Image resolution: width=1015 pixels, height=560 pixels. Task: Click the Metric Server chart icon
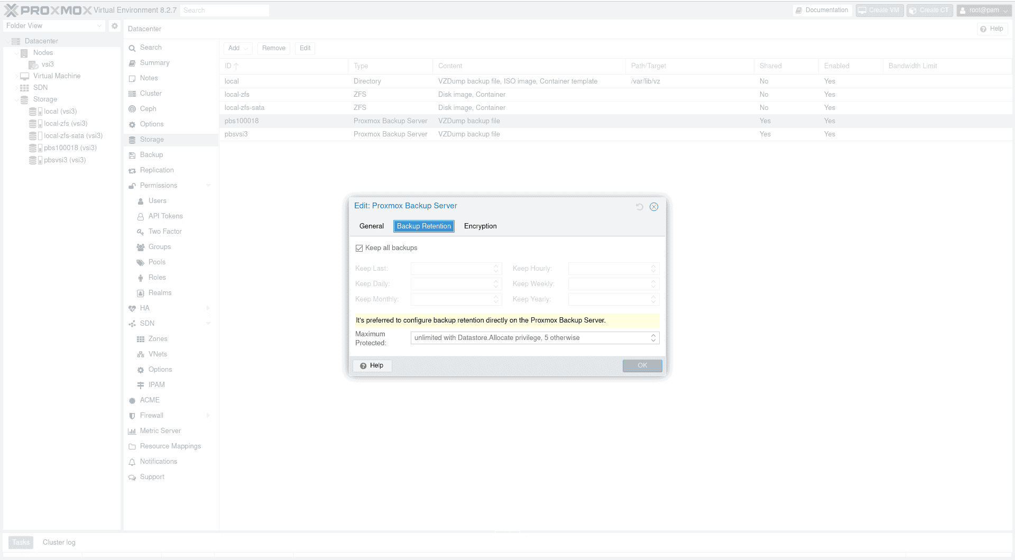(132, 431)
